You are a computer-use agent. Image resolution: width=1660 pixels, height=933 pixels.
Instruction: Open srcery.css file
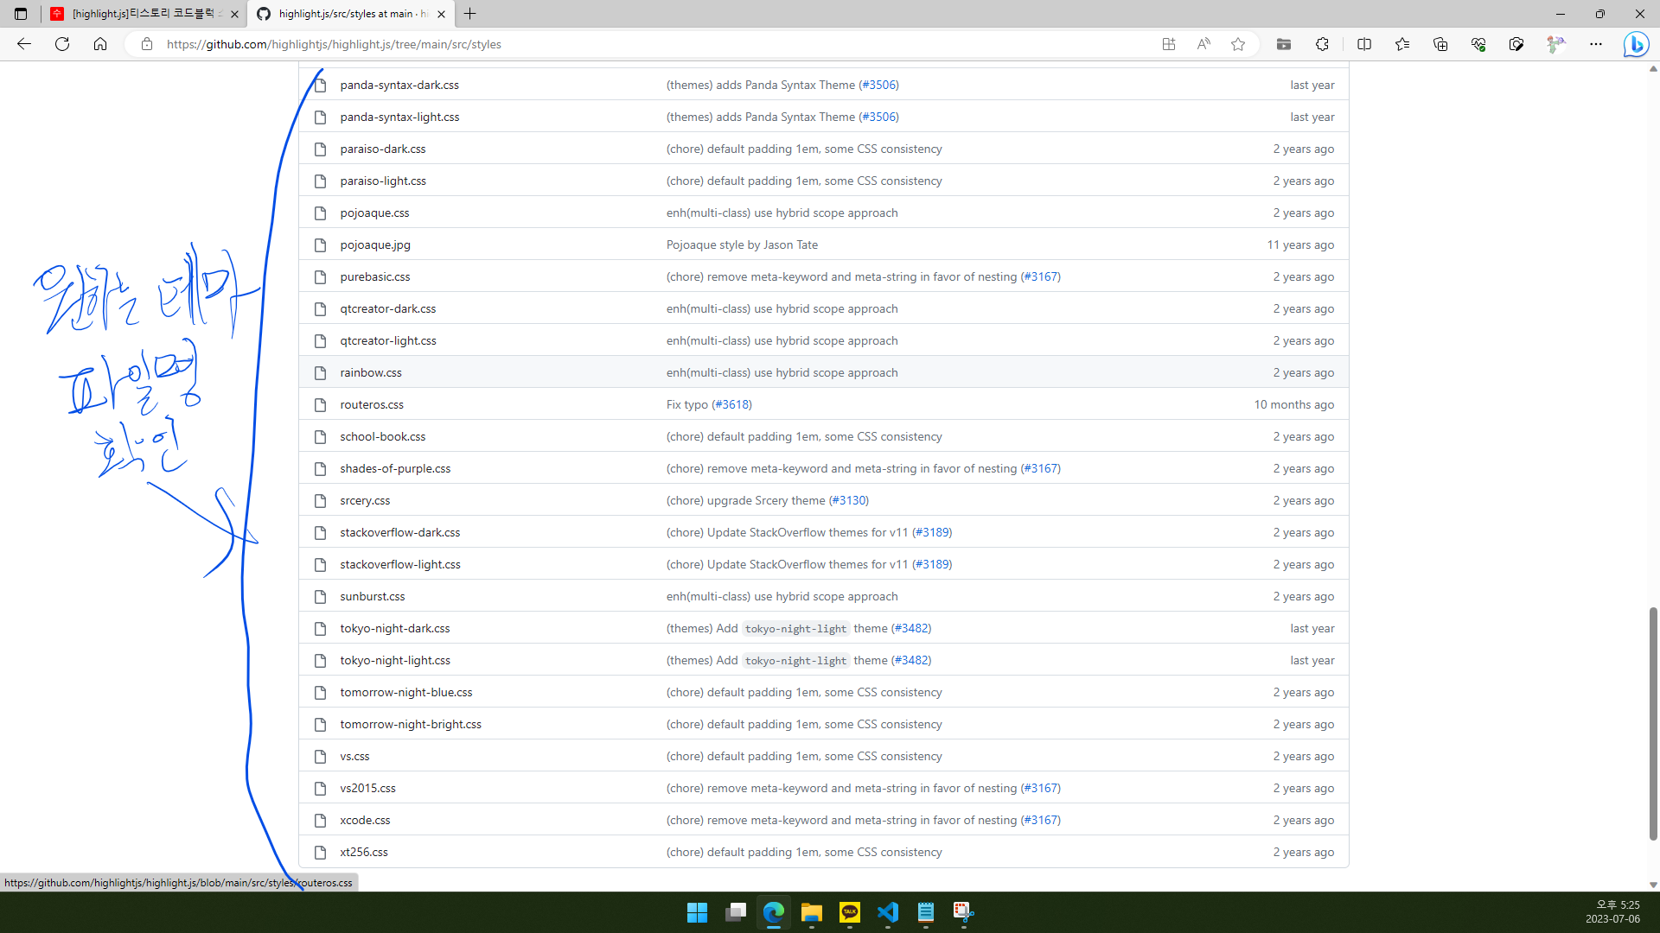[365, 500]
